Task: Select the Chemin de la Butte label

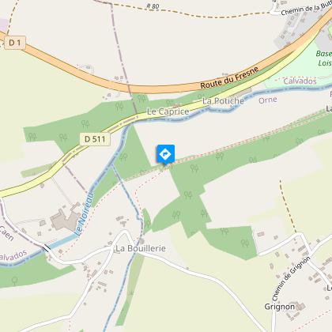Action: (306, 9)
